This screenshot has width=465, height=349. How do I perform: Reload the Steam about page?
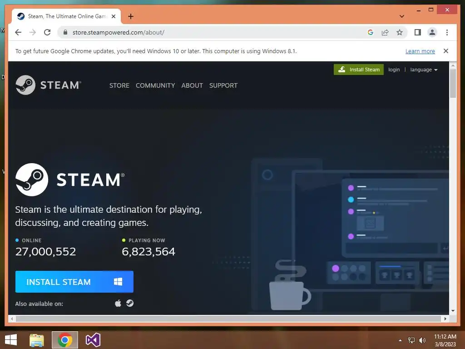coord(47,32)
